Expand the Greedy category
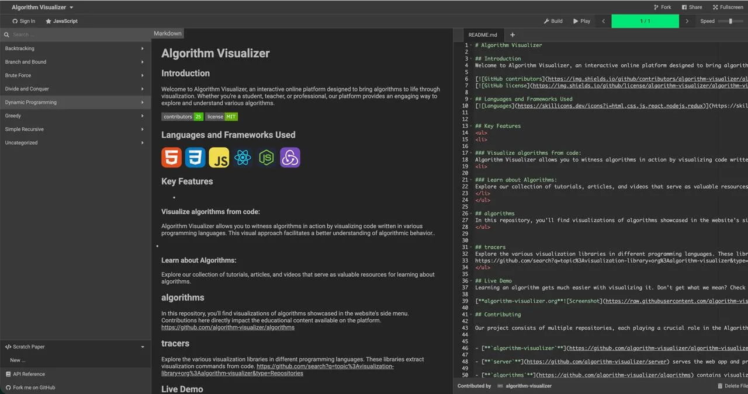Viewport: 748px width, 394px height. 75,116
